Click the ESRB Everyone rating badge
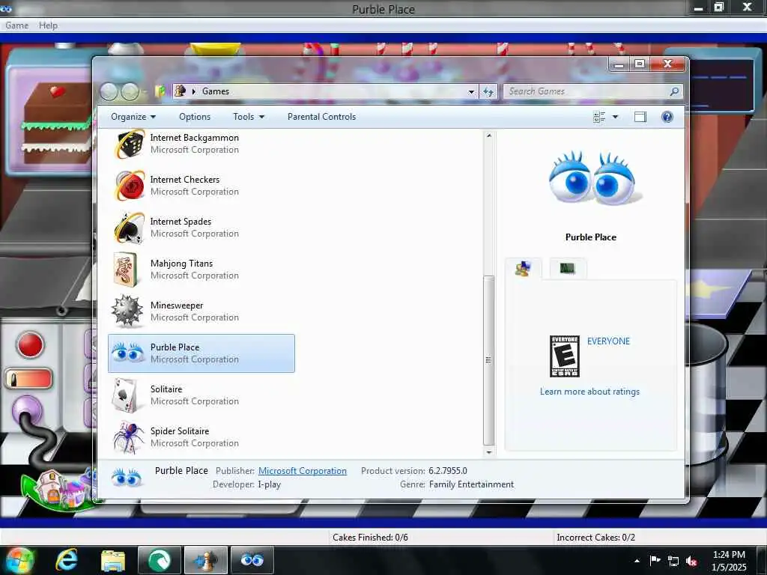This screenshot has height=575, width=767. [565, 356]
